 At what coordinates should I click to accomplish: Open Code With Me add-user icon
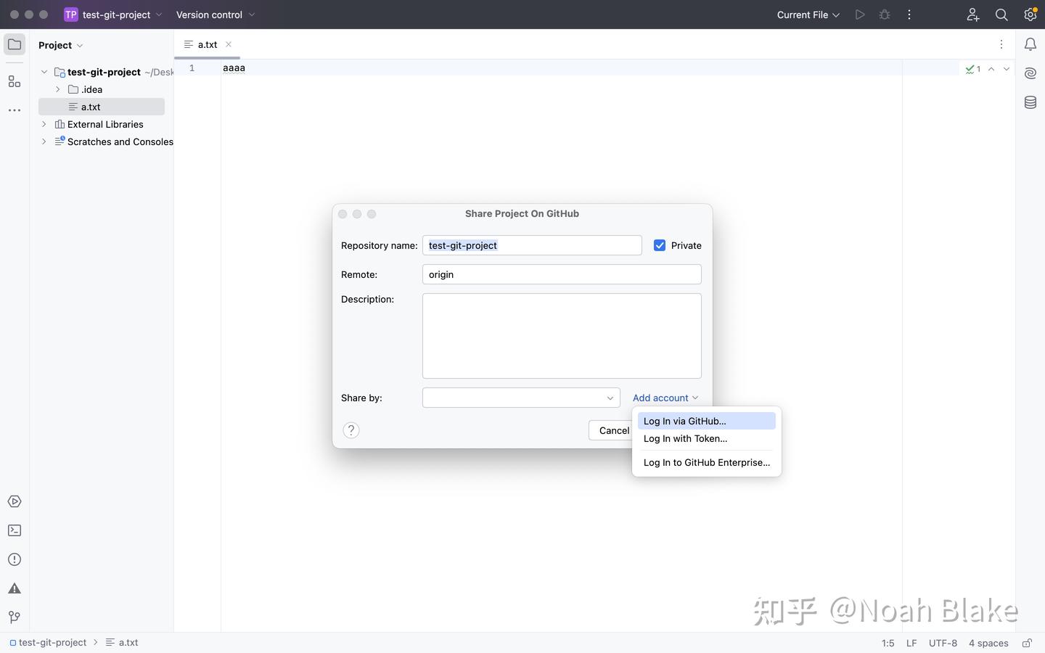point(973,15)
